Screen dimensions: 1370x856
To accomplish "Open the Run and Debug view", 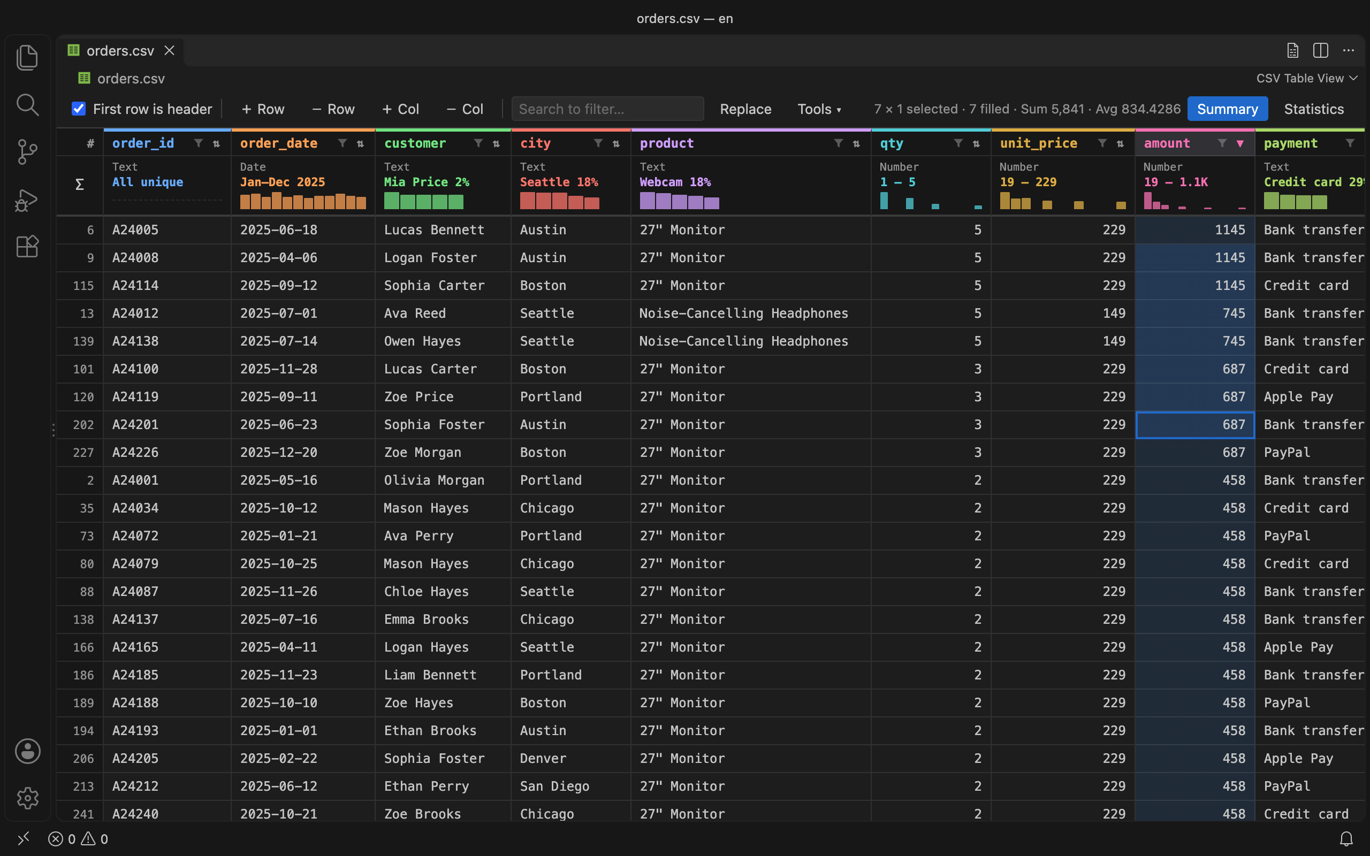I will tap(27, 200).
